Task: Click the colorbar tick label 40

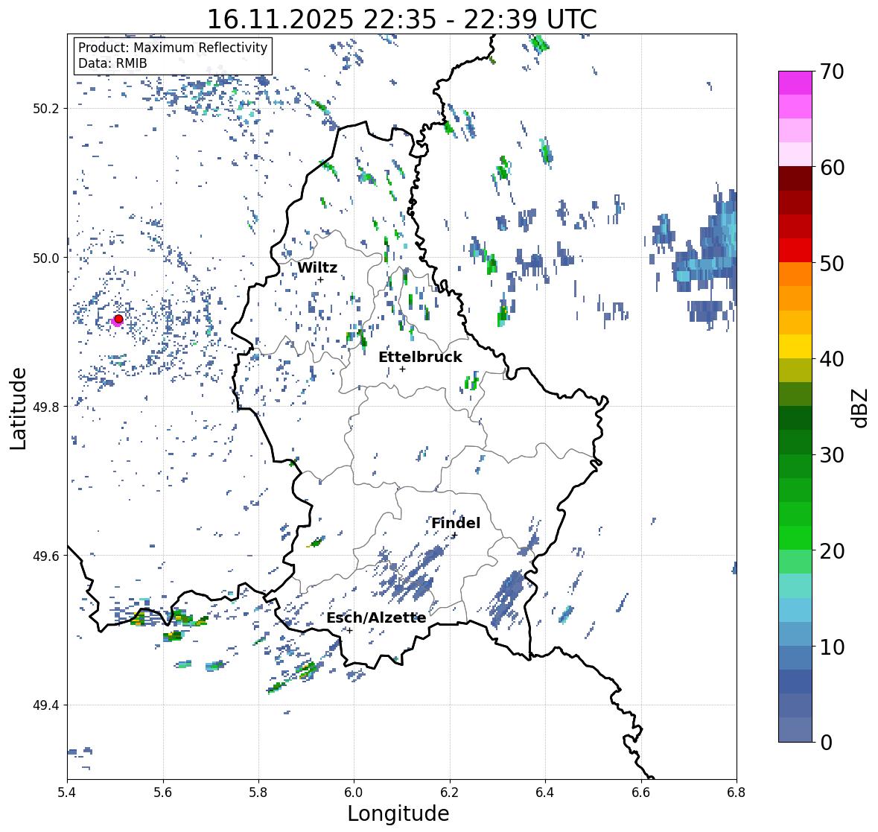Action: [x=832, y=360]
